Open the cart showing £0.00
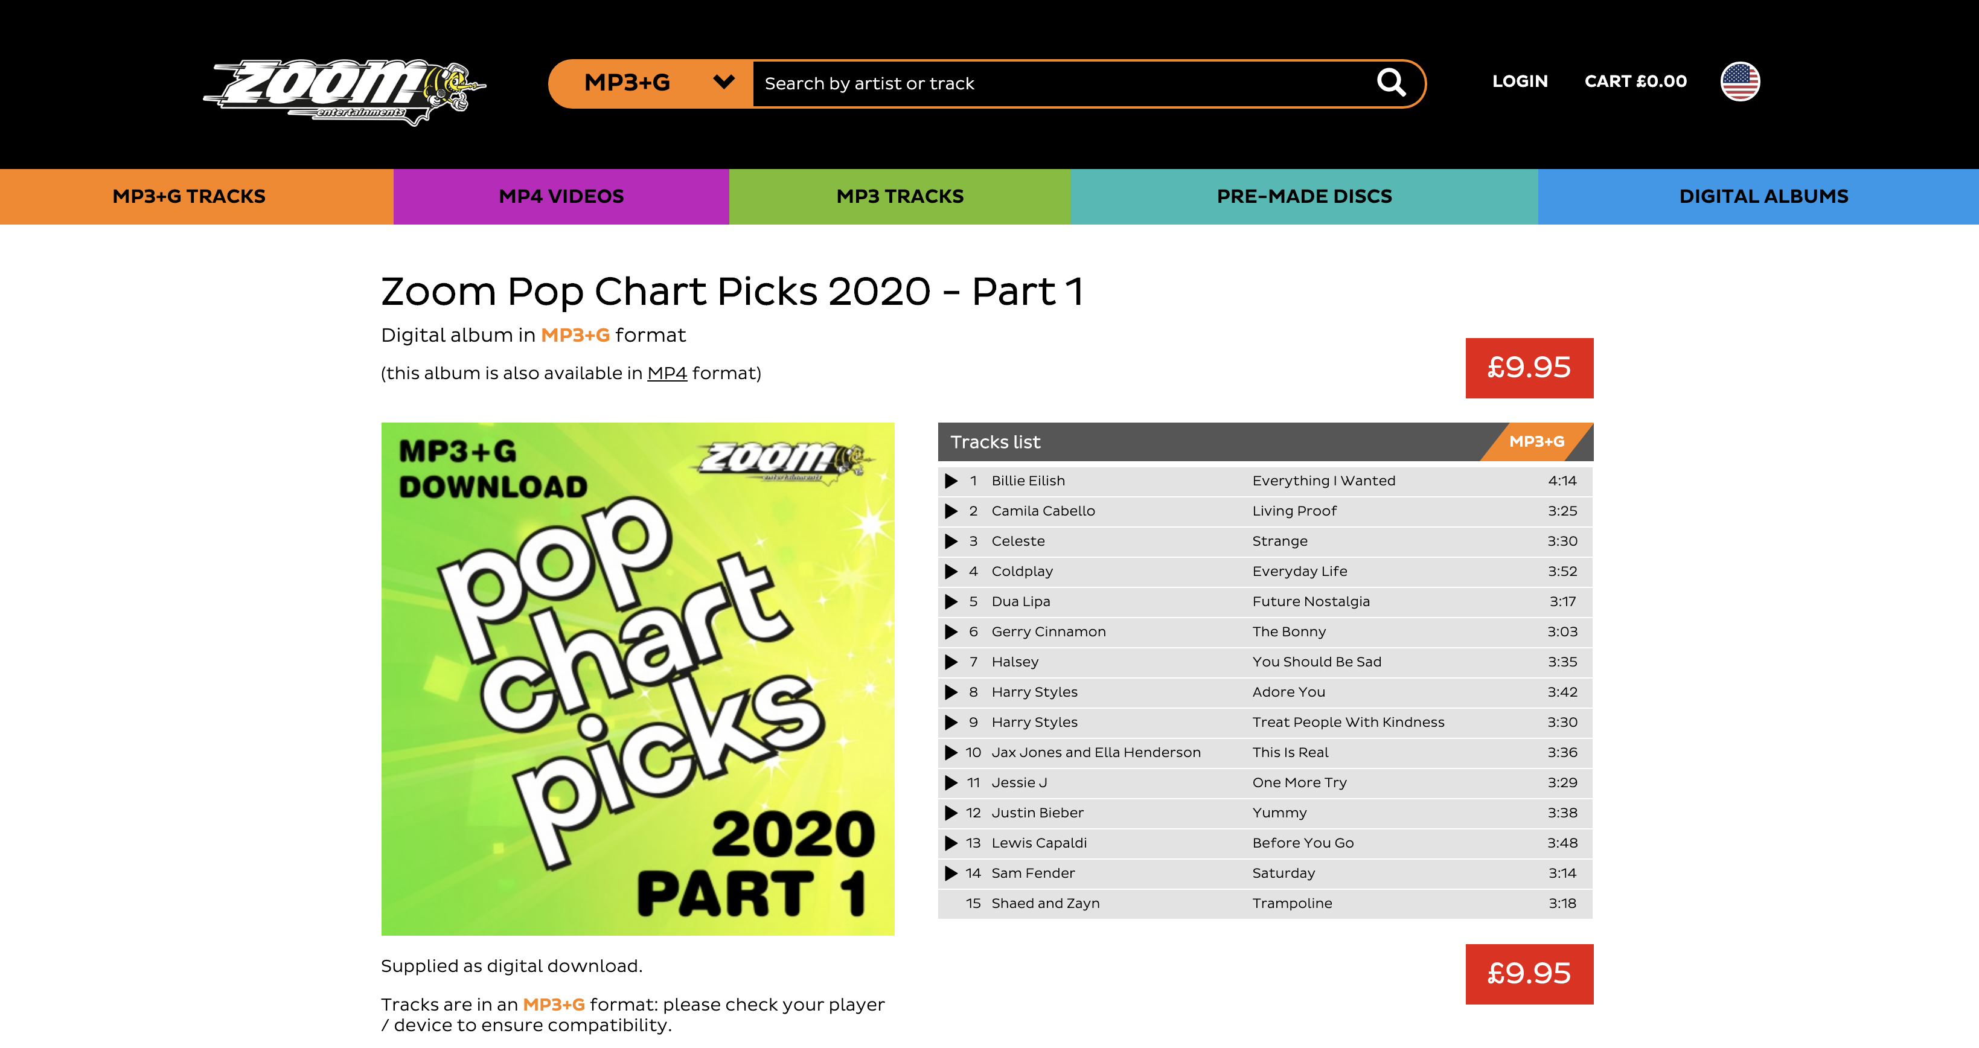Viewport: 1979px width, 1048px height. [x=1635, y=81]
